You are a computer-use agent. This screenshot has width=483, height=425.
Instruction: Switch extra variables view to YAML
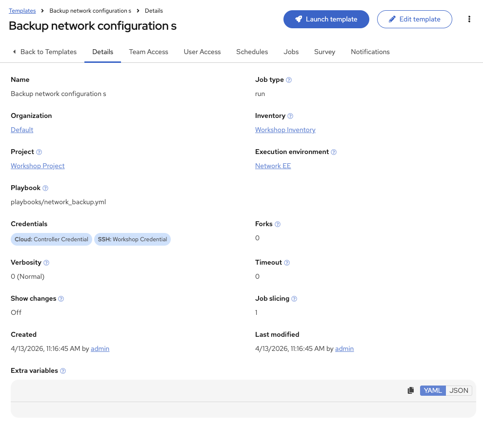pyautogui.click(x=433, y=390)
